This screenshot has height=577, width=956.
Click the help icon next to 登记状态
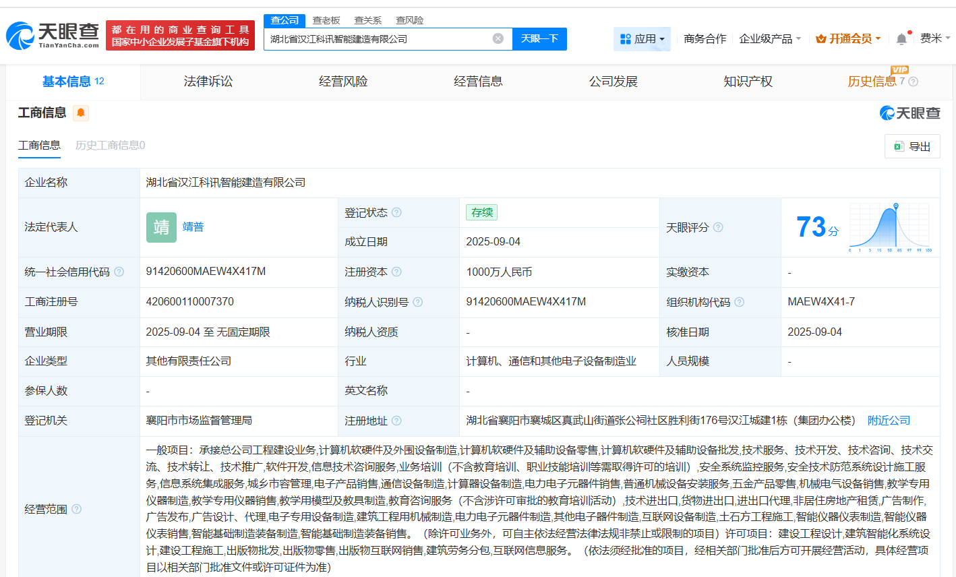click(398, 212)
